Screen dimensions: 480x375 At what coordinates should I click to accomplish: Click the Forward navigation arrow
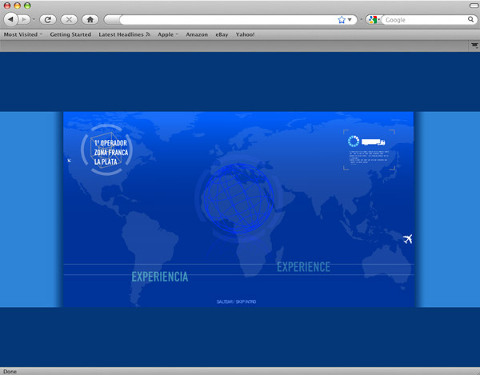coord(26,18)
